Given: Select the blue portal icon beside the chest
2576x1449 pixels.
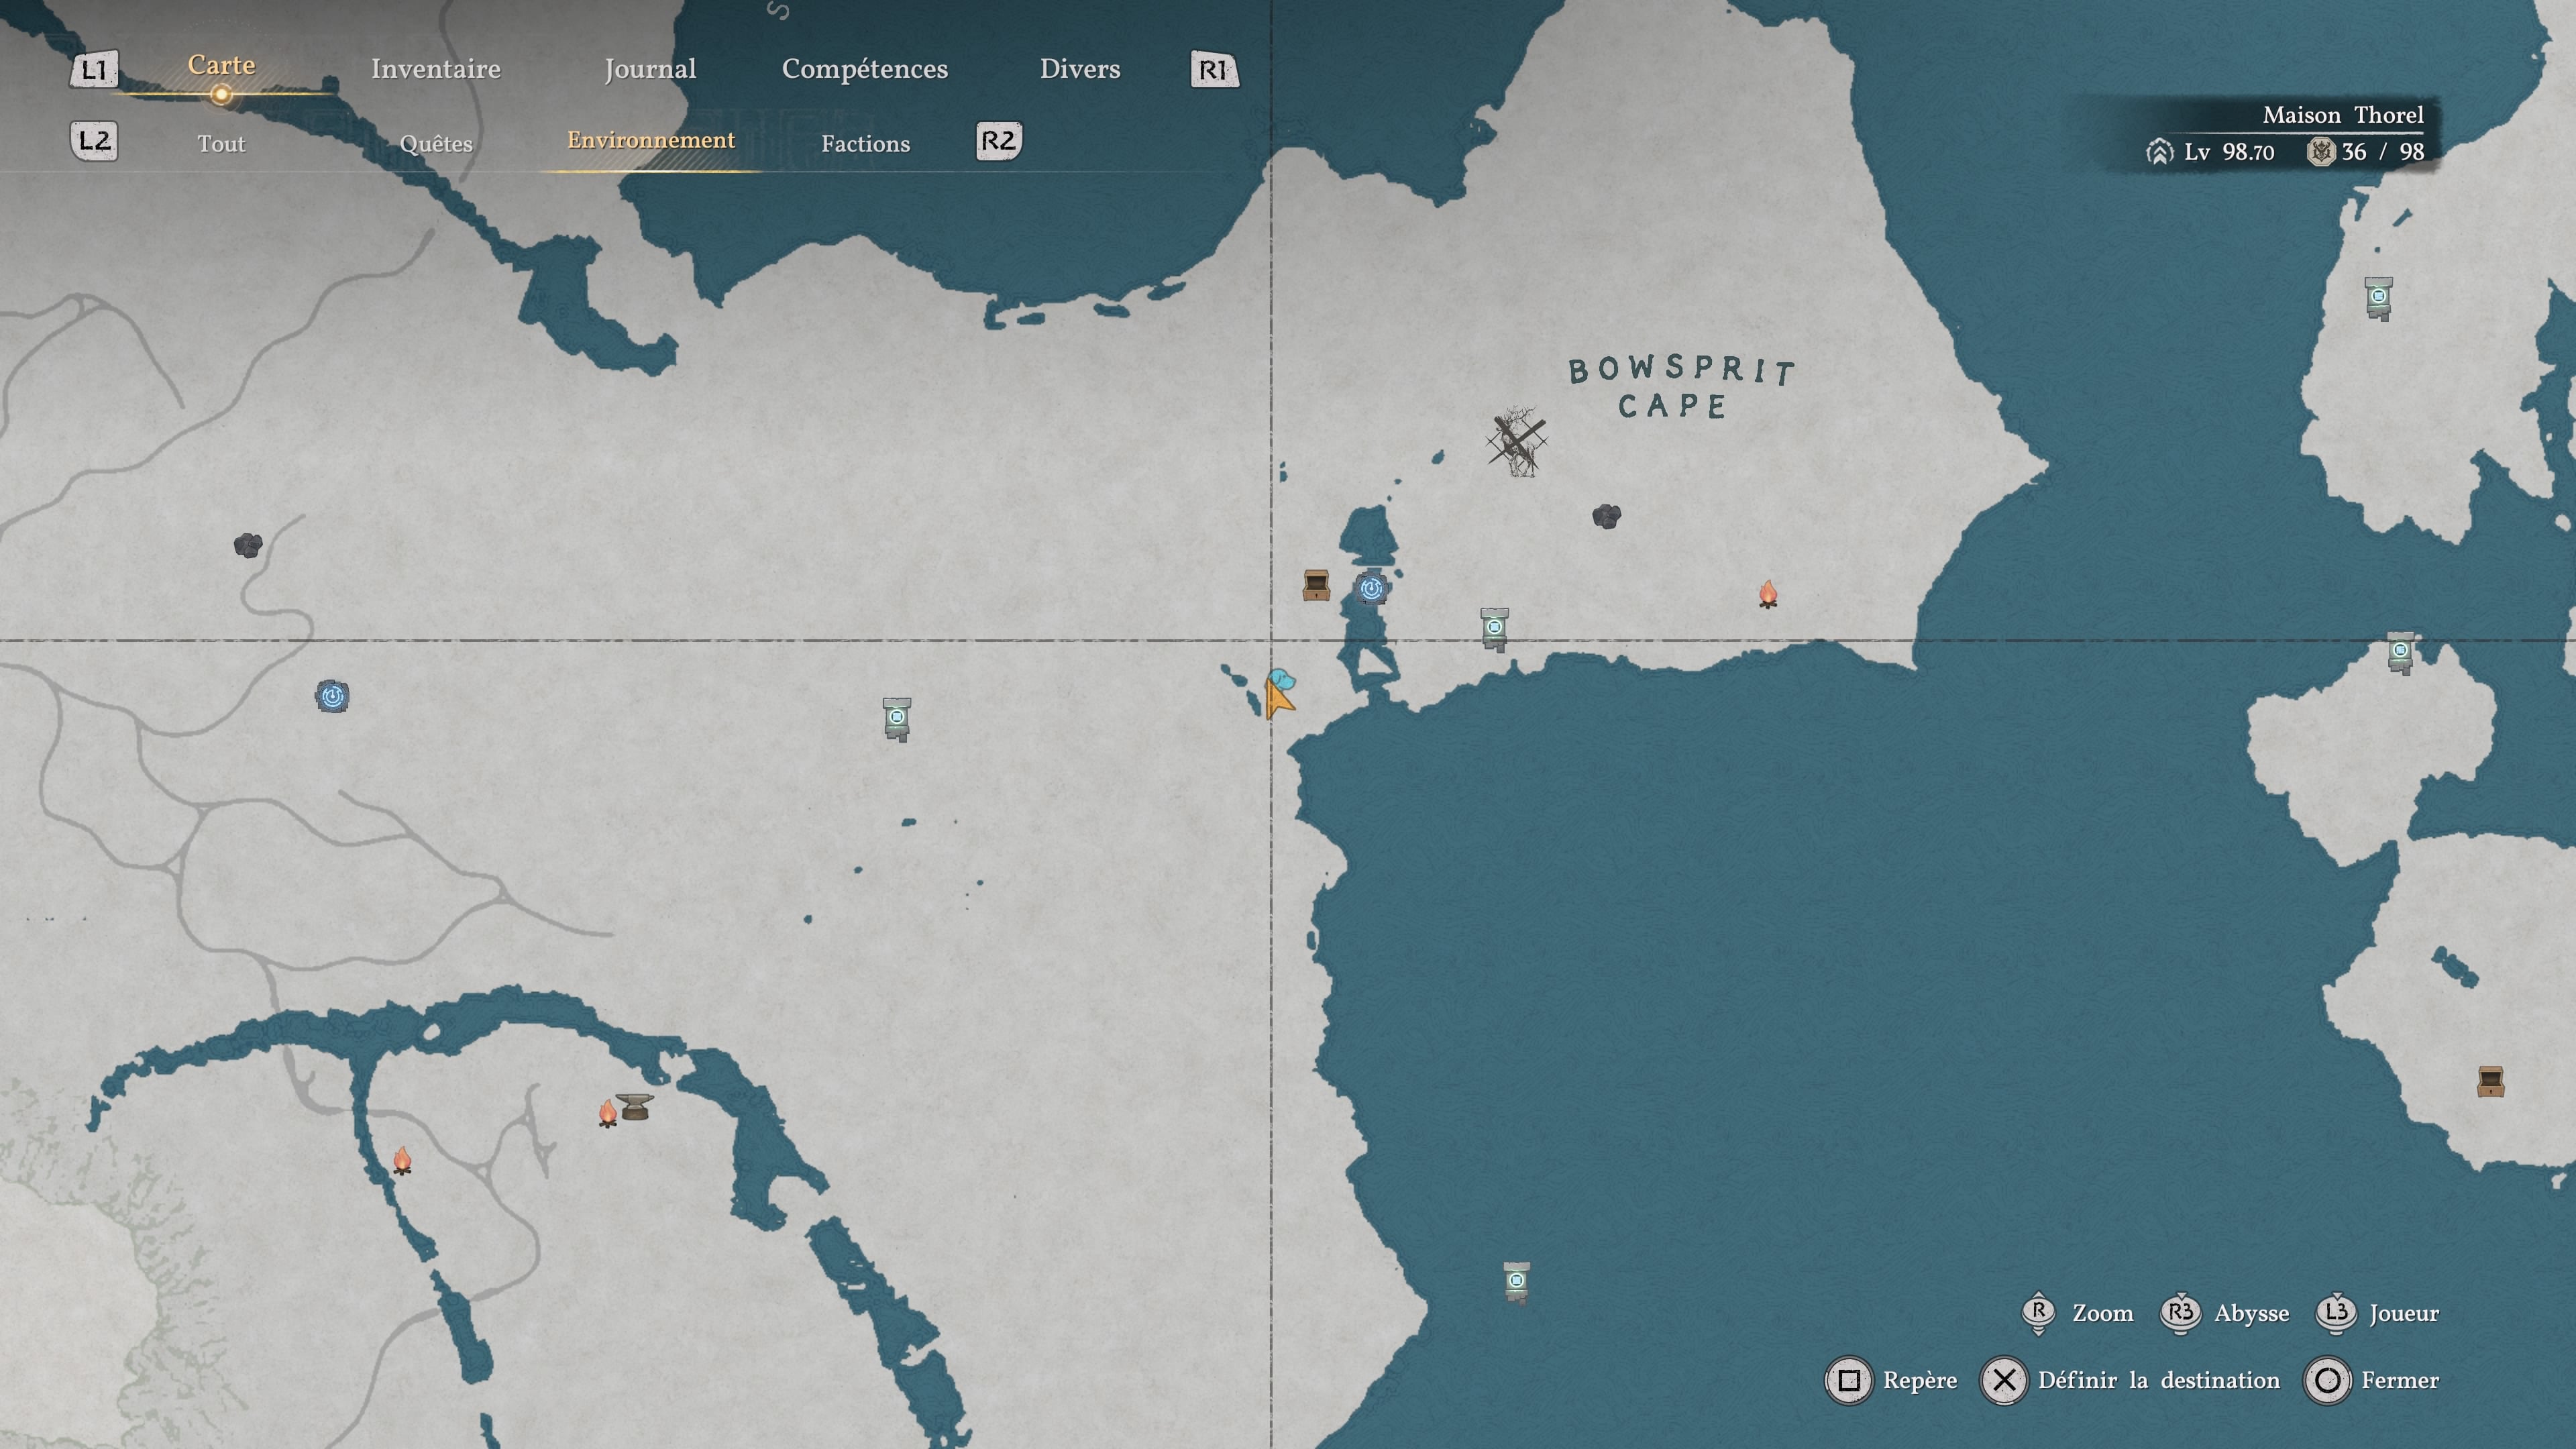Looking at the screenshot, I should [x=1371, y=588].
